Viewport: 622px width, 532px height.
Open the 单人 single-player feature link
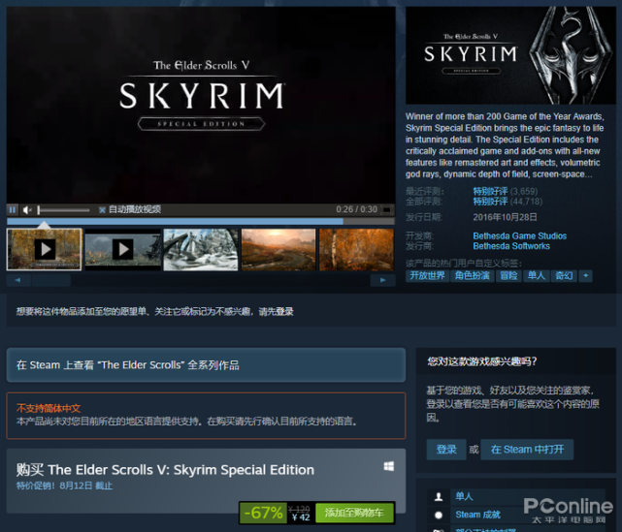(464, 496)
